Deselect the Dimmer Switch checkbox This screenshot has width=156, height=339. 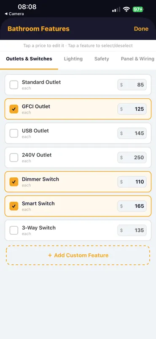(x=14, y=182)
